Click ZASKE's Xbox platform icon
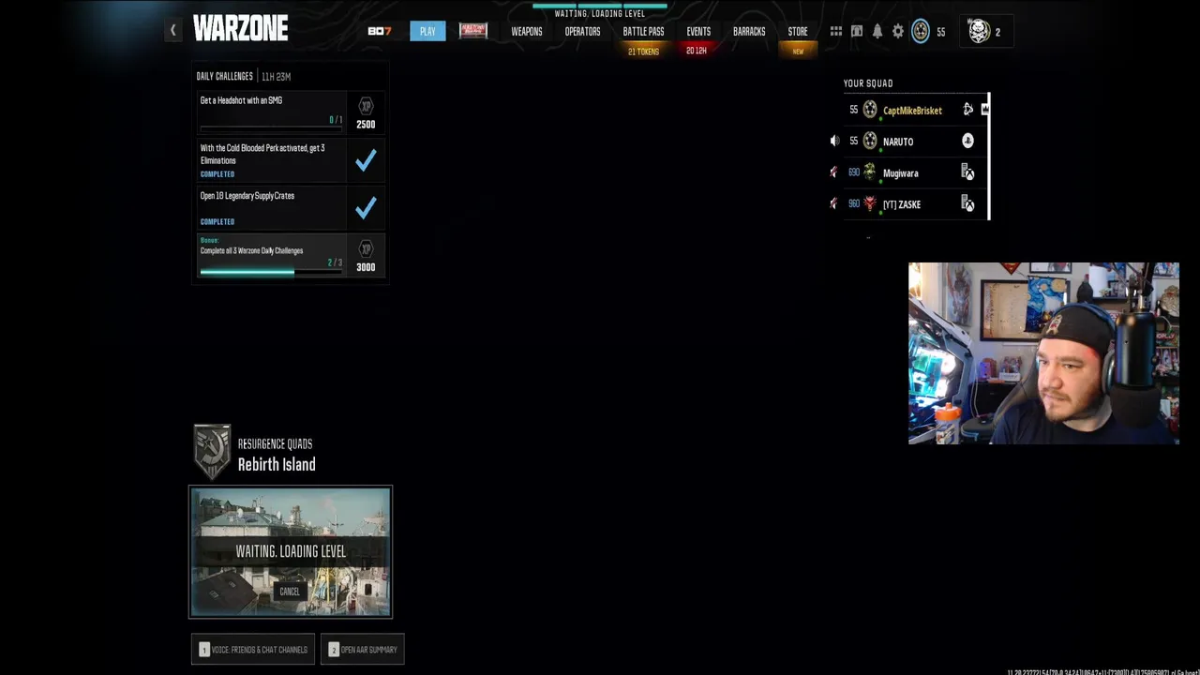Image resolution: width=1200 pixels, height=675 pixels. (x=967, y=204)
